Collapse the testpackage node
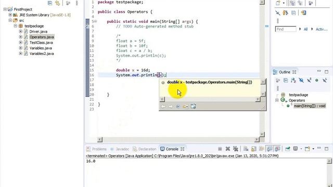The image size is (333, 187). (16, 26)
